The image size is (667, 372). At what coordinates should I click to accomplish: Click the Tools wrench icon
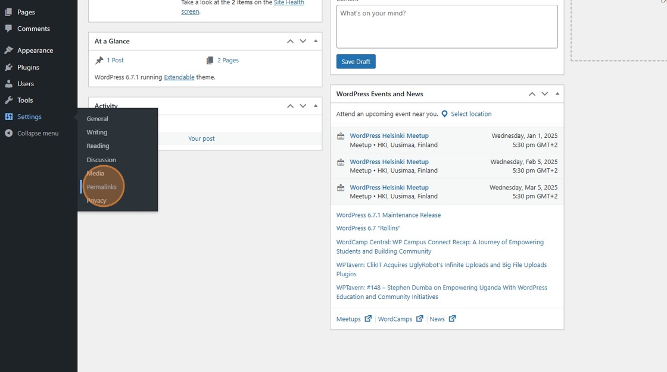8,100
